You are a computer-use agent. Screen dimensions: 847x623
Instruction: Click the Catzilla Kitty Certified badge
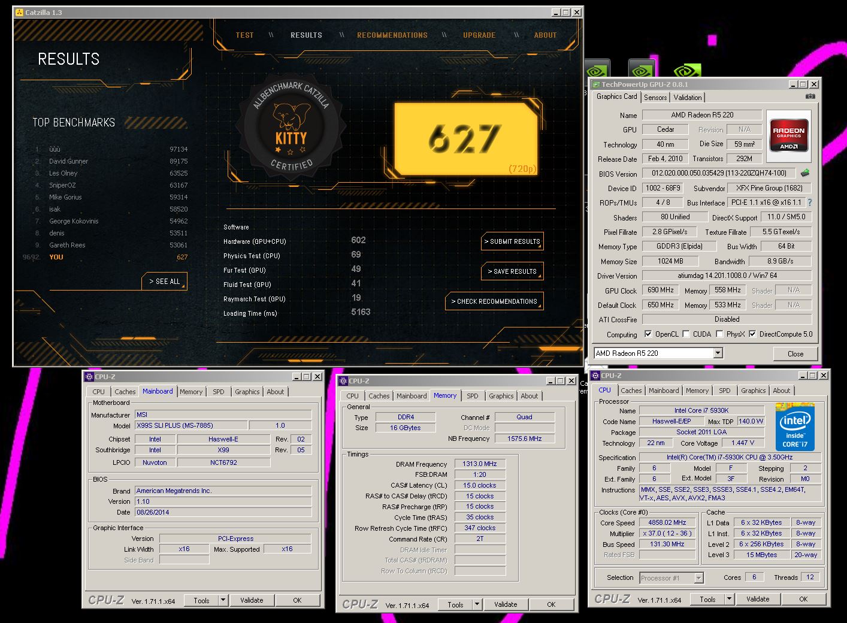[x=291, y=127]
